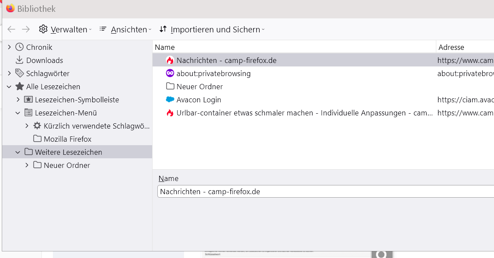Expand the Chronik tree node
The image size is (494, 258).
tap(10, 47)
